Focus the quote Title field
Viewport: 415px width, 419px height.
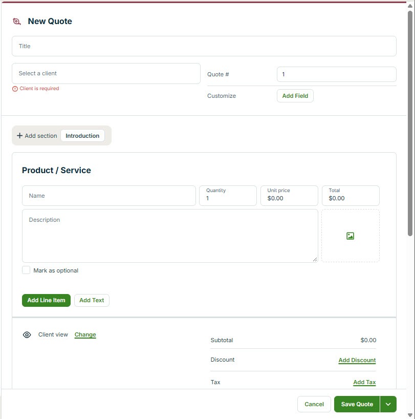click(x=204, y=46)
